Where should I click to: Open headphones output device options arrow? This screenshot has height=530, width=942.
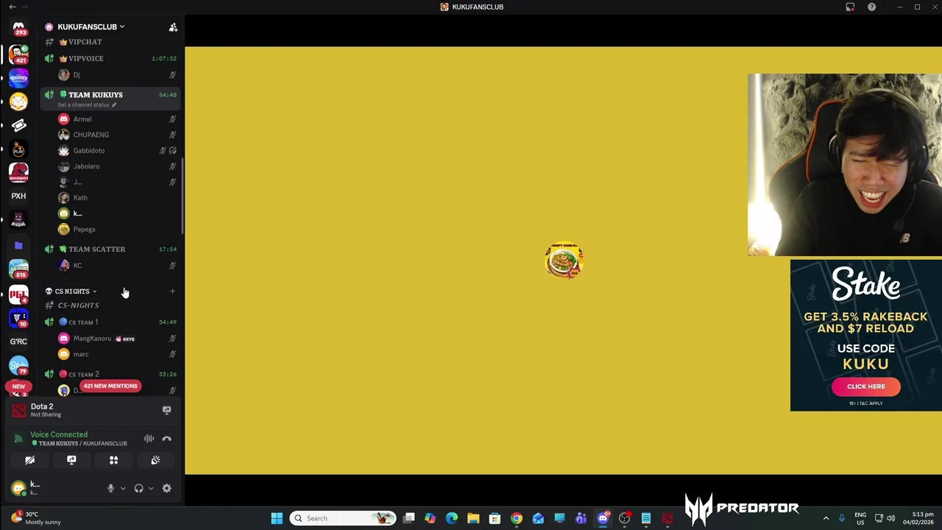(151, 488)
